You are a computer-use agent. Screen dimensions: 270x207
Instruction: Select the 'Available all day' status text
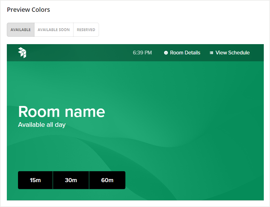tap(42, 125)
